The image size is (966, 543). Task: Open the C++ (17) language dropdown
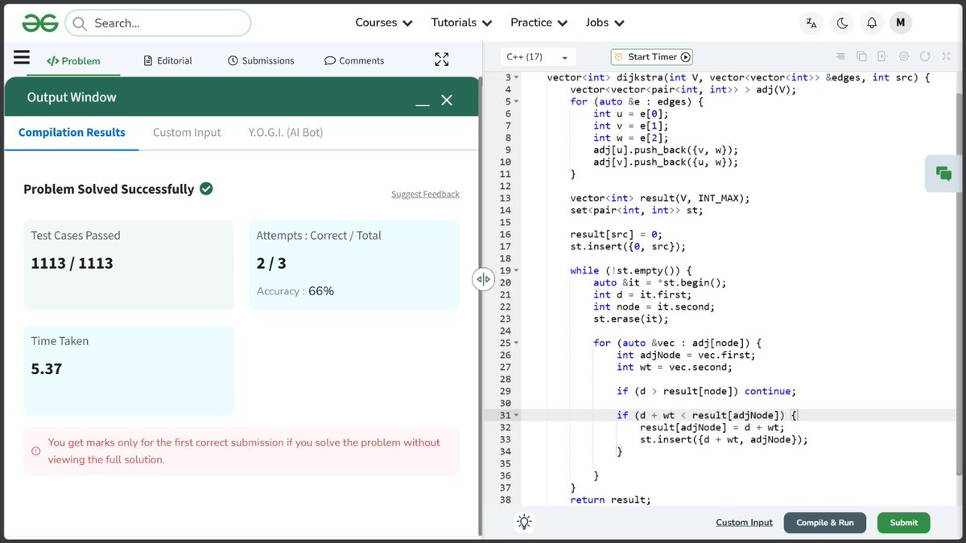tap(536, 57)
